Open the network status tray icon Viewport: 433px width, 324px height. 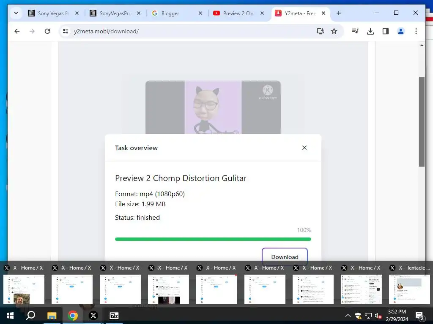(368, 316)
